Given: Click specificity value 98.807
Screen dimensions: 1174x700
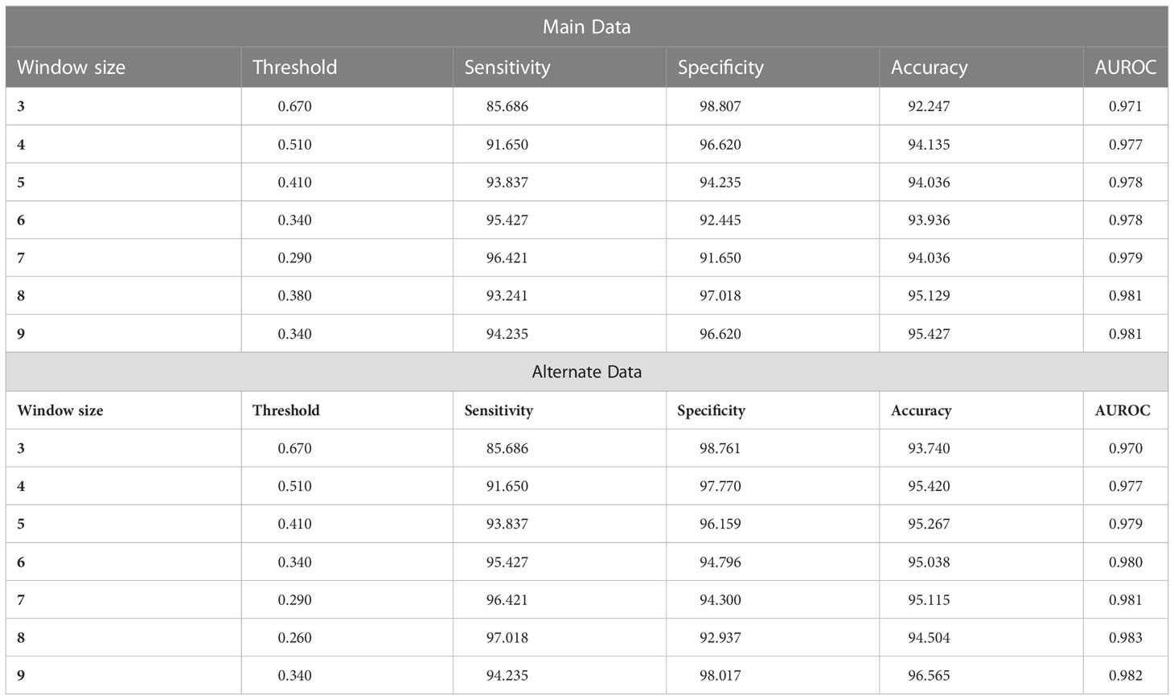Looking at the screenshot, I should click(720, 106).
